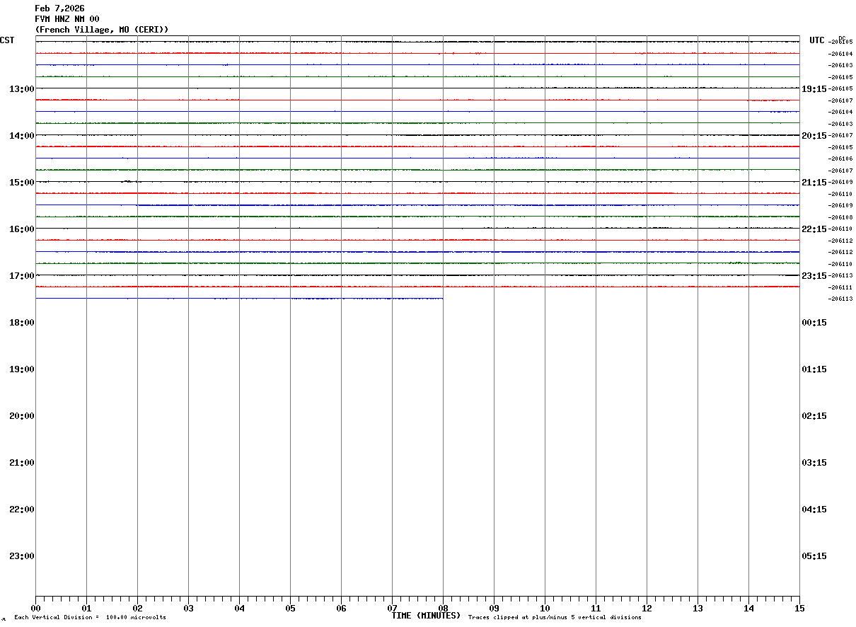
Task: Click the DC offset value '-206108'
Action: coord(841,217)
